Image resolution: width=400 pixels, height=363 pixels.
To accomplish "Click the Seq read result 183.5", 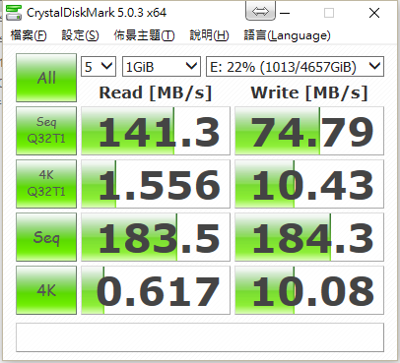I will [x=156, y=237].
